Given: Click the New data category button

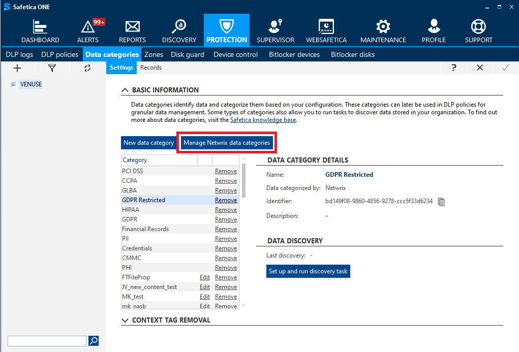Looking at the screenshot, I should click(x=148, y=143).
